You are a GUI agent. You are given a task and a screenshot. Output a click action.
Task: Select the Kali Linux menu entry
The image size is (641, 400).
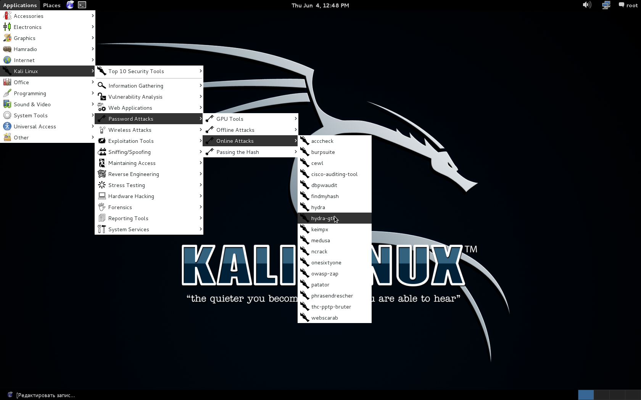coord(47,71)
